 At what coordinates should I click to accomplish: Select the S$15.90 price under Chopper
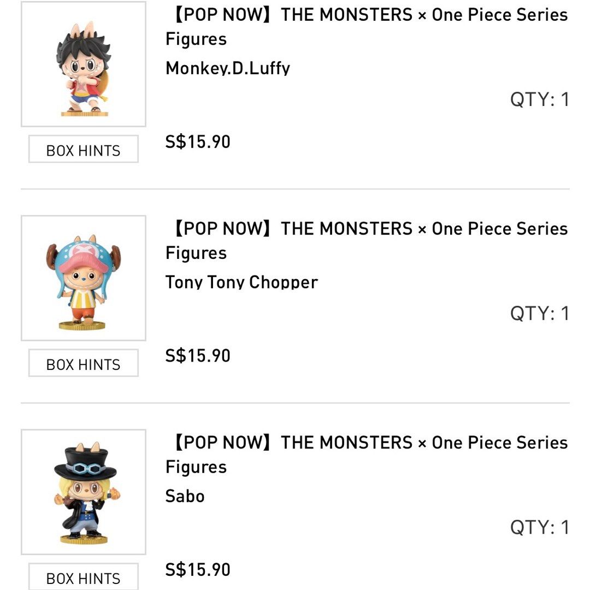pyautogui.click(x=198, y=355)
